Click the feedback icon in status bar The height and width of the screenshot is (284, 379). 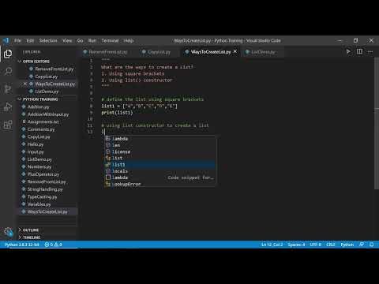(x=362, y=245)
